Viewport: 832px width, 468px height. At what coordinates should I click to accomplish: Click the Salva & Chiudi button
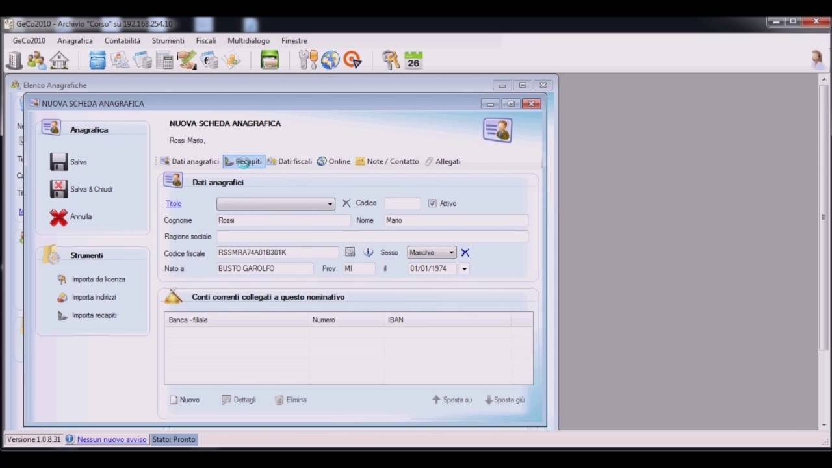(81, 189)
